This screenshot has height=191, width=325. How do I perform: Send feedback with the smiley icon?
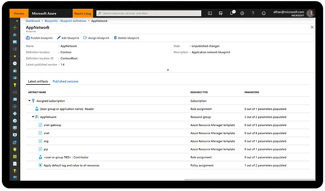[263, 13]
